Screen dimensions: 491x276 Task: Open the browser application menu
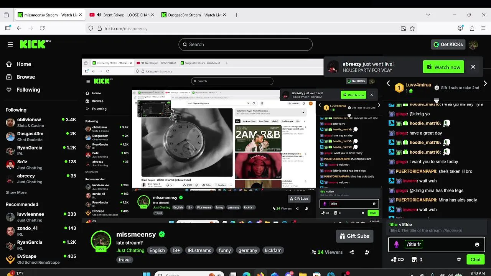coord(483,28)
